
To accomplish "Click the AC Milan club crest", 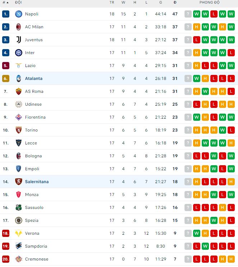I will (x=18, y=27).
